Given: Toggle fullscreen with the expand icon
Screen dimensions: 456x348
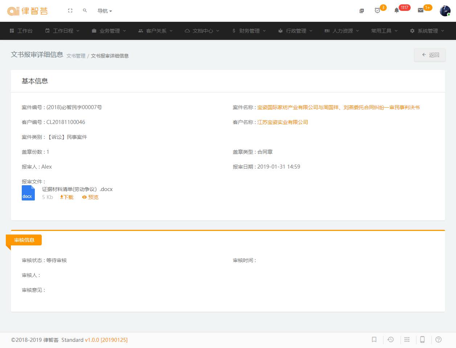Looking at the screenshot, I should pyautogui.click(x=70, y=11).
